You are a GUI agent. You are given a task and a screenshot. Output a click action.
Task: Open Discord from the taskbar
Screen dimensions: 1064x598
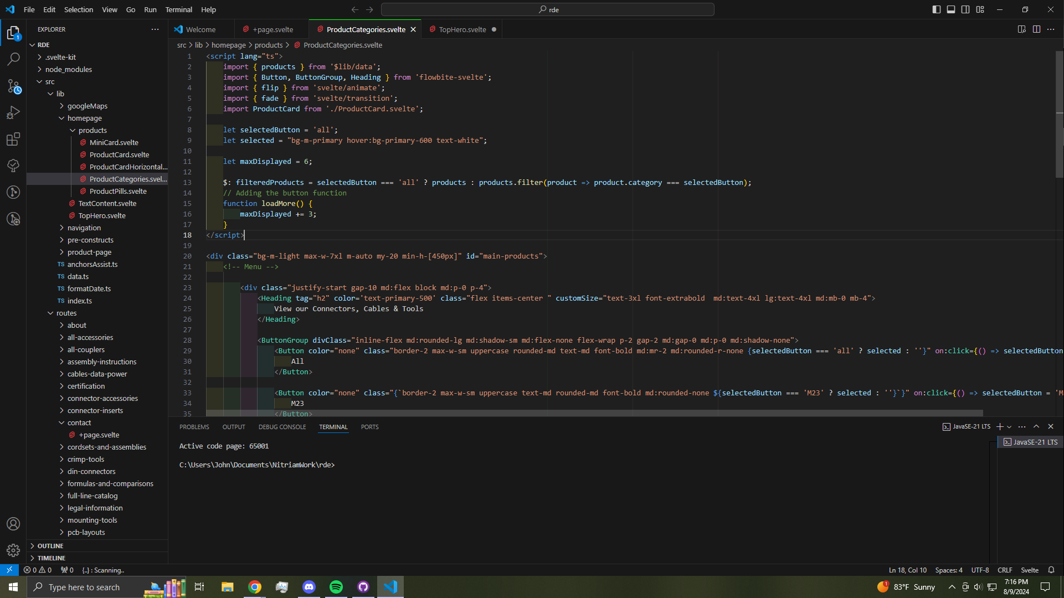309,587
